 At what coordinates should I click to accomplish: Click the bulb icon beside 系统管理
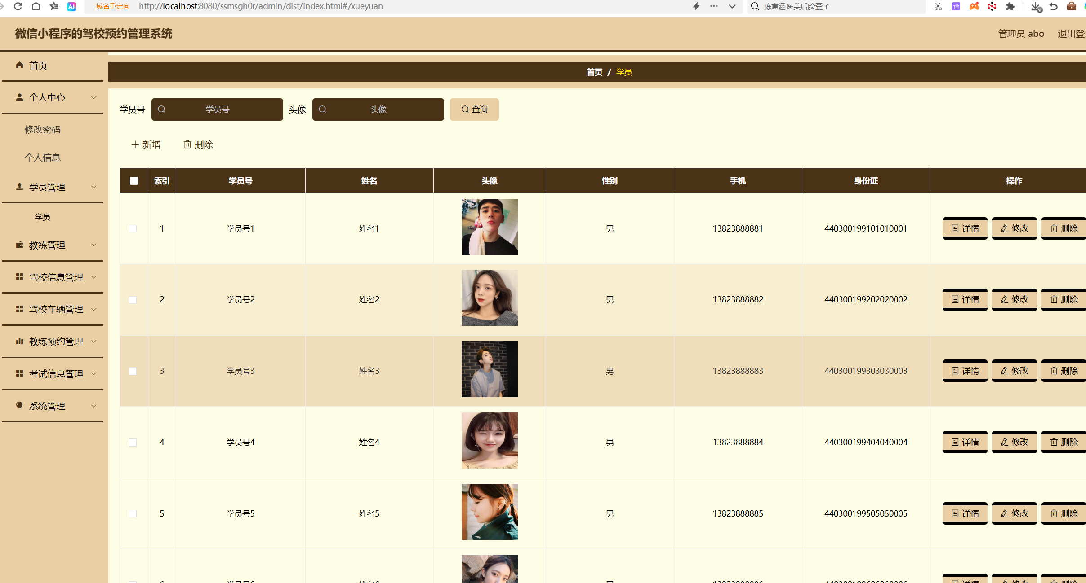[x=19, y=406]
